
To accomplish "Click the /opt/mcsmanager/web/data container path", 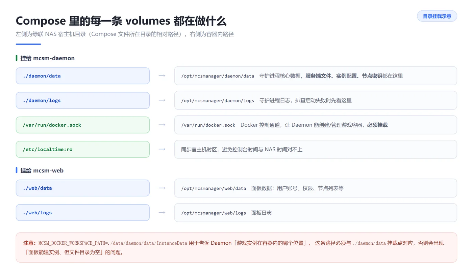I will (x=214, y=188).
